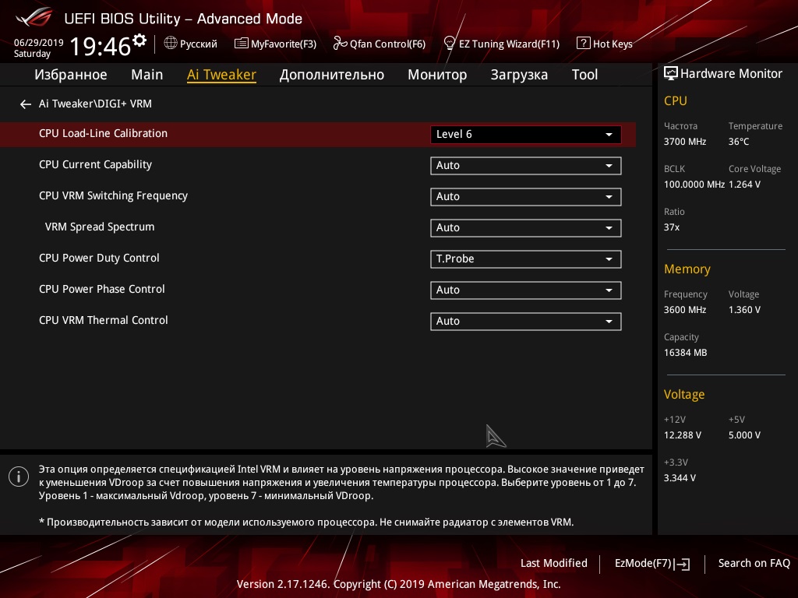This screenshot has height=598, width=798.
Task: Click the EzMode exit arrow icon
Action: coord(682,564)
